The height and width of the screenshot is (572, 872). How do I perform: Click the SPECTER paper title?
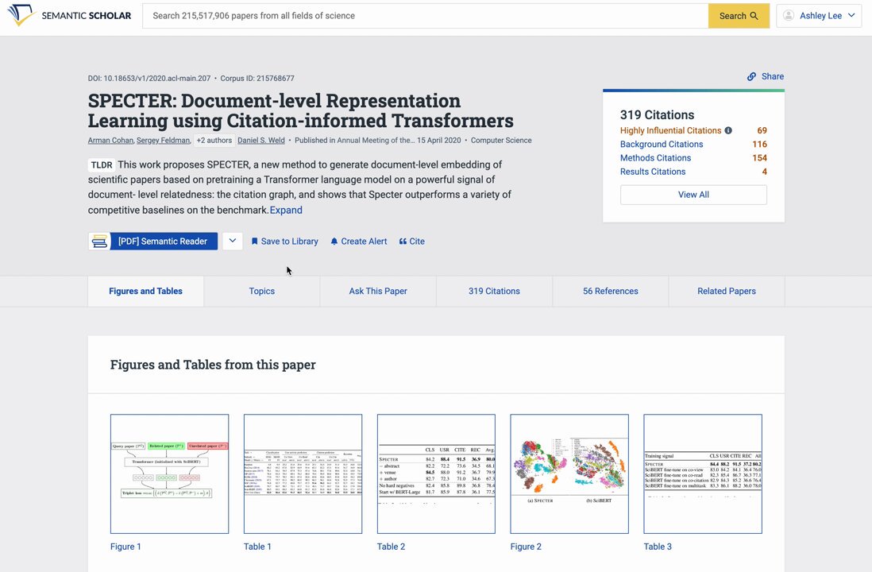pyautogui.click(x=301, y=110)
